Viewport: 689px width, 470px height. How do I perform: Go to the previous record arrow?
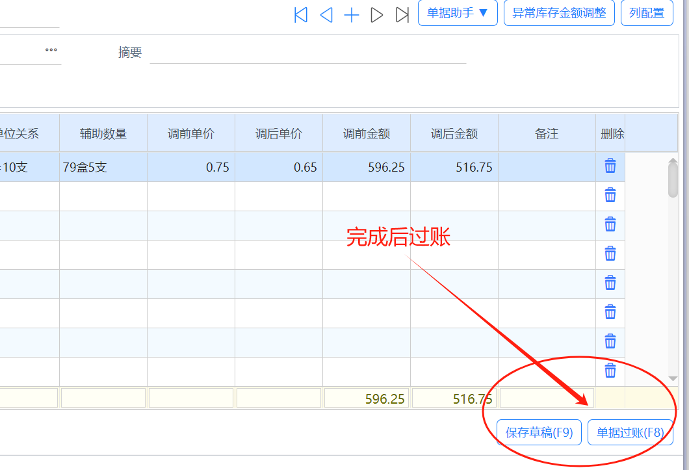(x=326, y=15)
